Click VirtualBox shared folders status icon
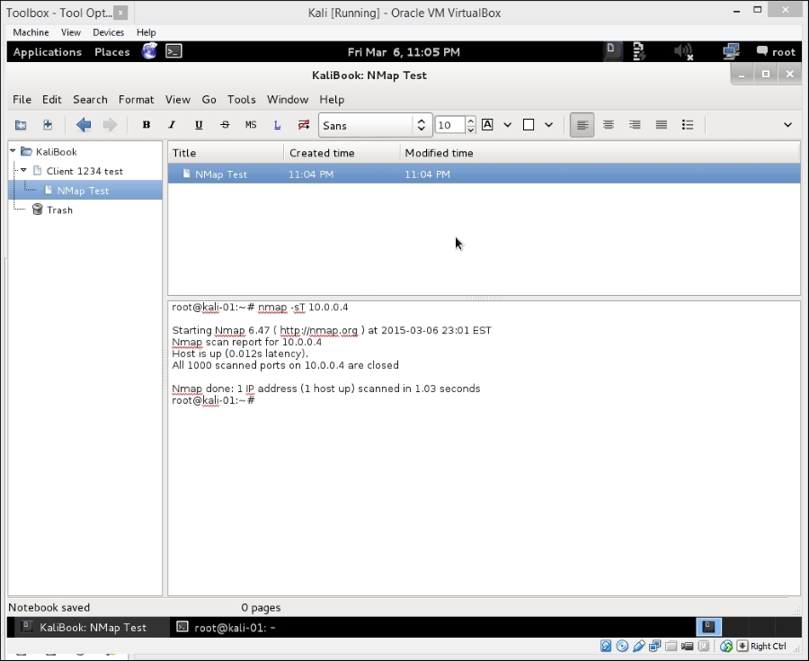The image size is (809, 661). pyautogui.click(x=671, y=646)
